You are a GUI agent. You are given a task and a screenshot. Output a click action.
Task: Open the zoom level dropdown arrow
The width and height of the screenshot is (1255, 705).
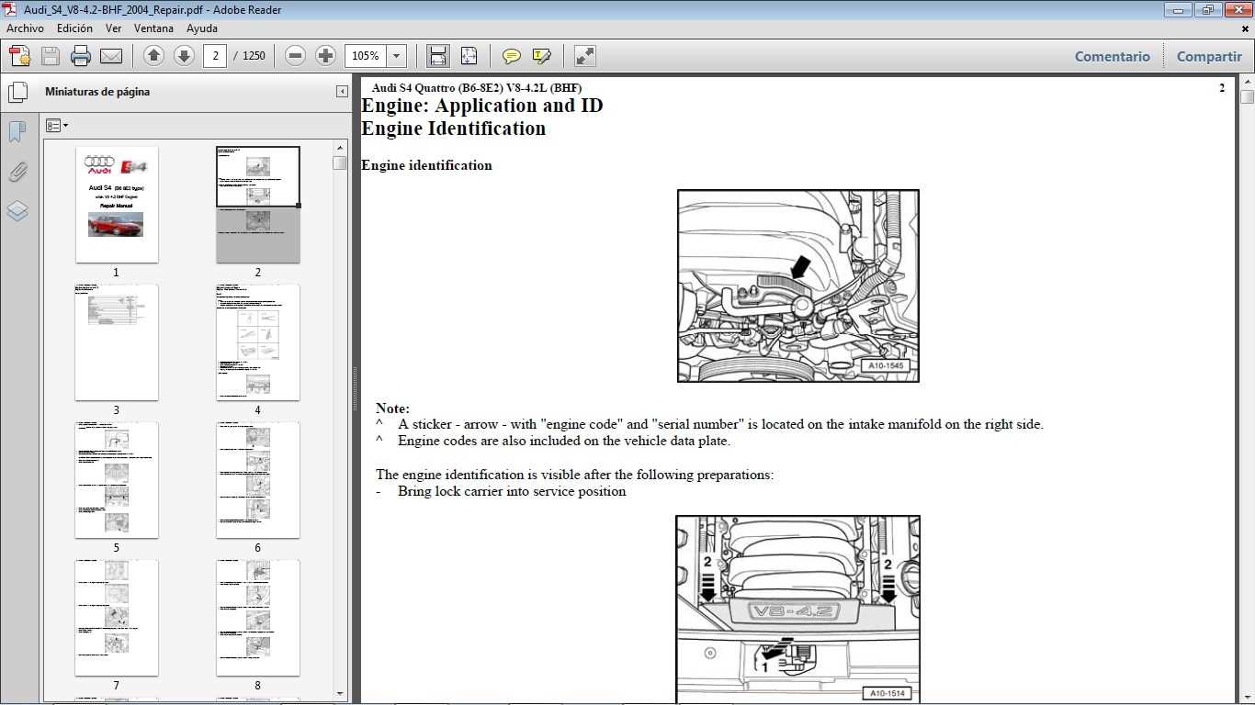coord(397,56)
